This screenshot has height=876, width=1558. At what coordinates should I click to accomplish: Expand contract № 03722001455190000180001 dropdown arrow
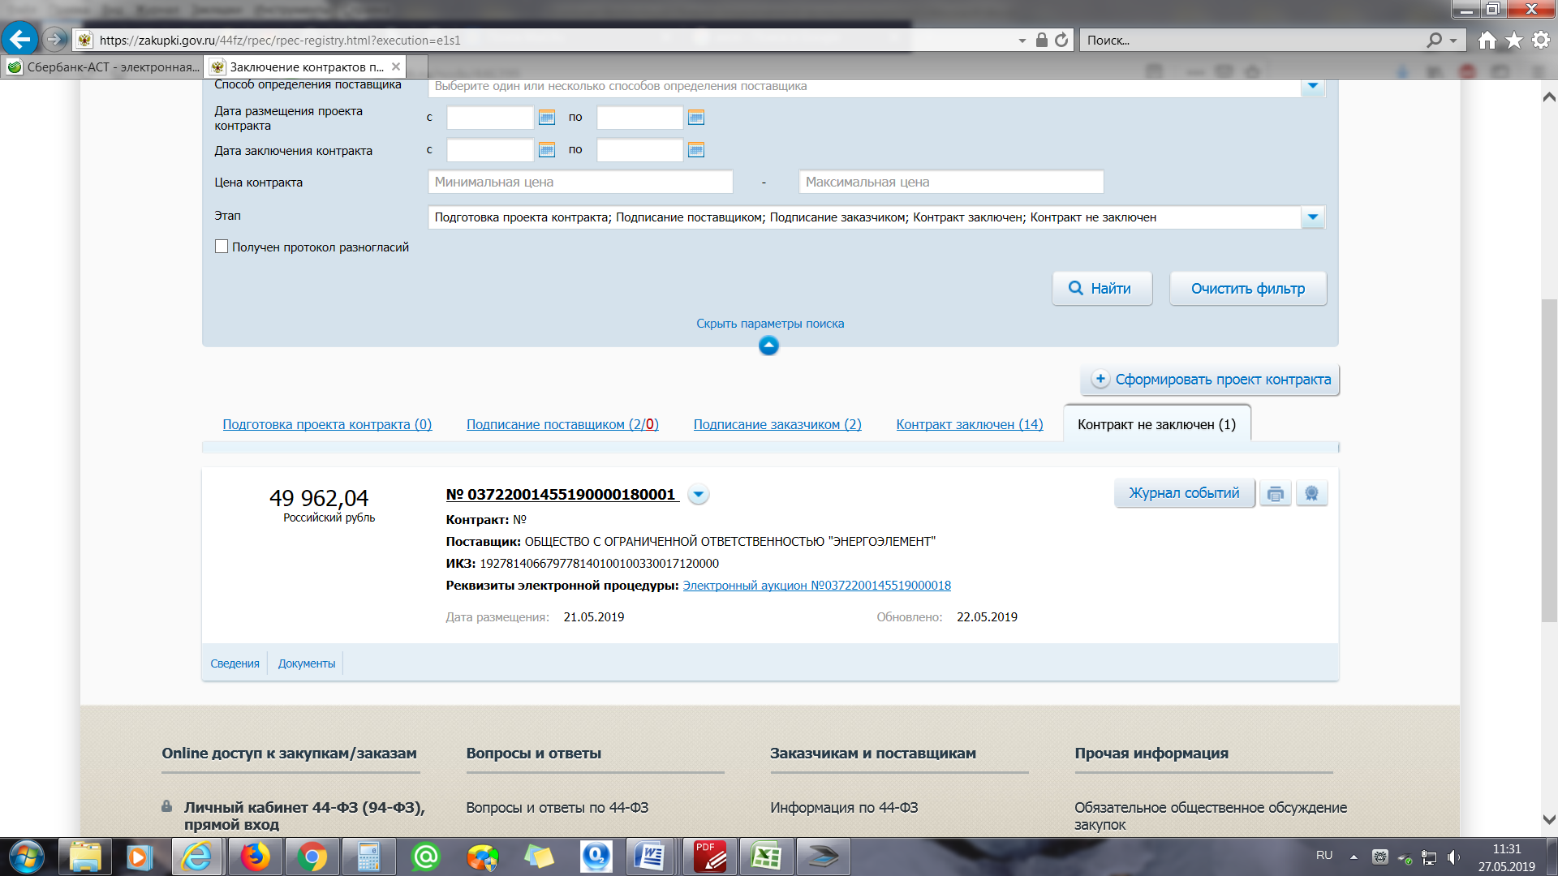(x=698, y=494)
